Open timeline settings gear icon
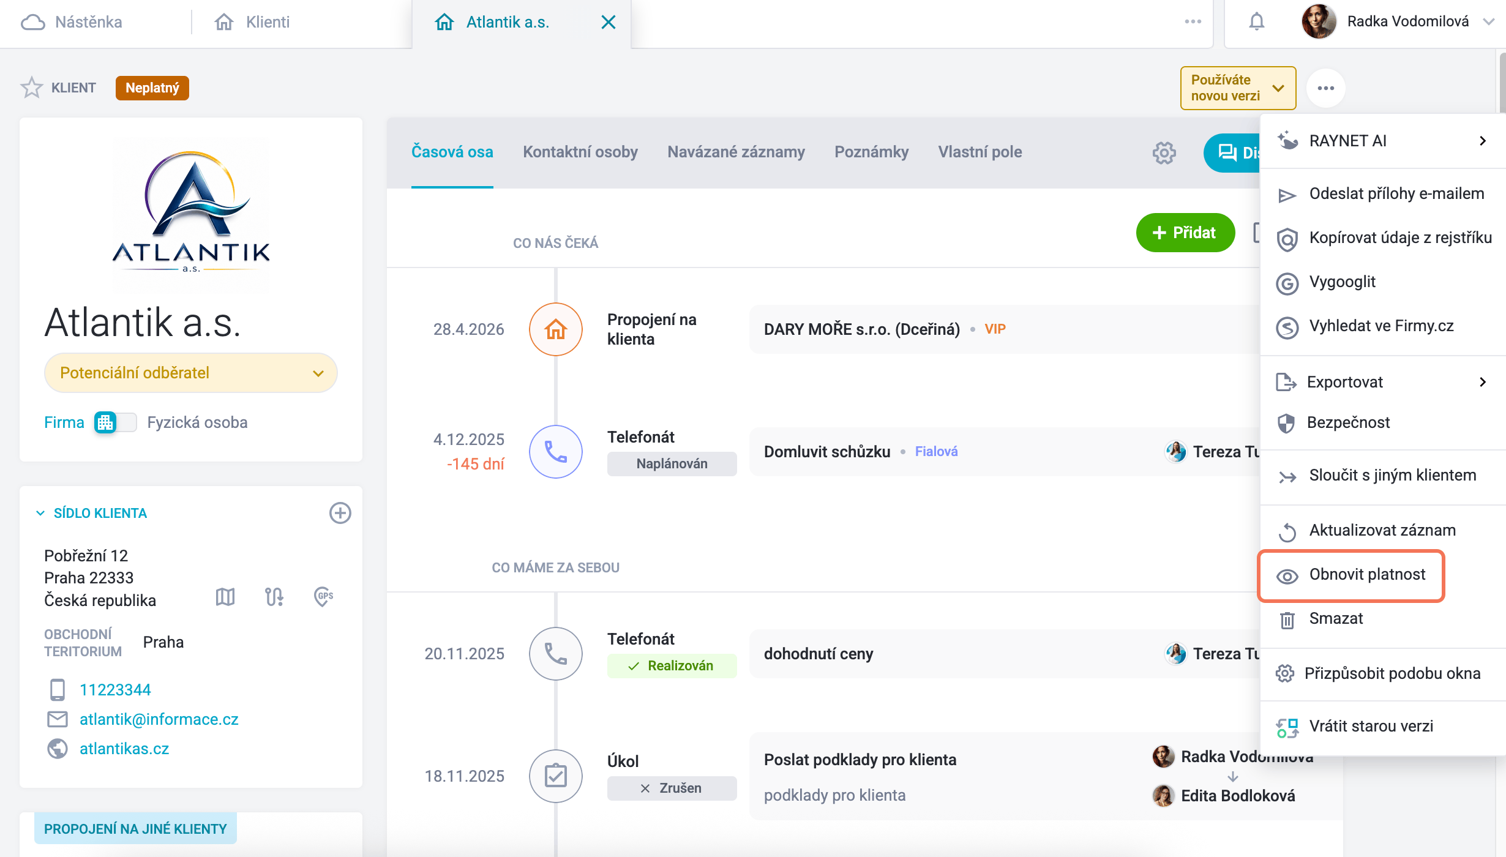This screenshot has height=857, width=1506. 1164,152
